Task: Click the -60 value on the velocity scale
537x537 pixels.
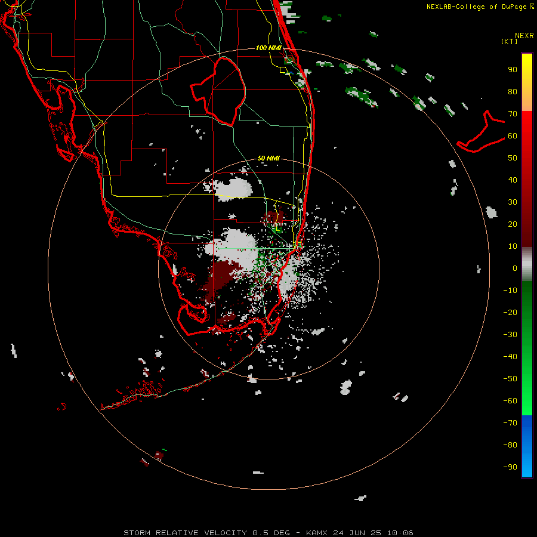Action: [510, 401]
